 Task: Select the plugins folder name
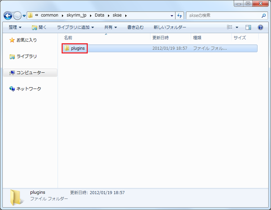(x=78, y=48)
